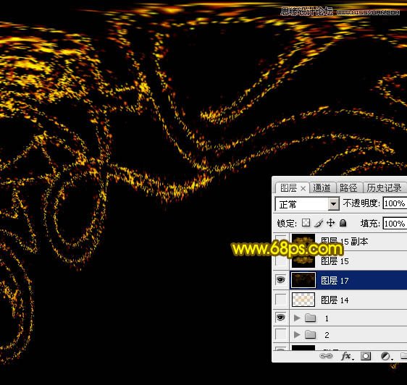407x385 pixels.
Task: Hide group 1 via its eye icon
Action: tap(280, 317)
